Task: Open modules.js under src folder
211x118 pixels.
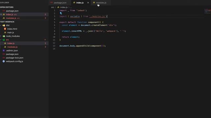Action: pyautogui.click(x=24, y=47)
